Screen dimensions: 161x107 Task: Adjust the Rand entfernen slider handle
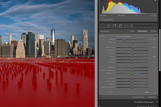[132, 87]
